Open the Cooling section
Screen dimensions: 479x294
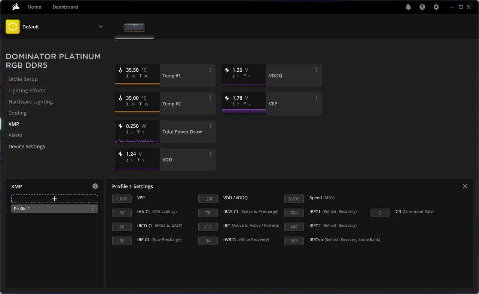coord(18,113)
